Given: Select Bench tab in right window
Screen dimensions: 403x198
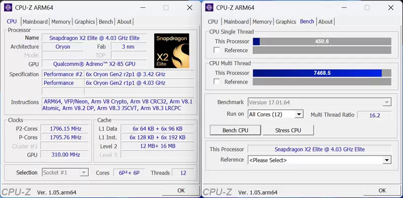Looking at the screenshot, I should (307, 22).
